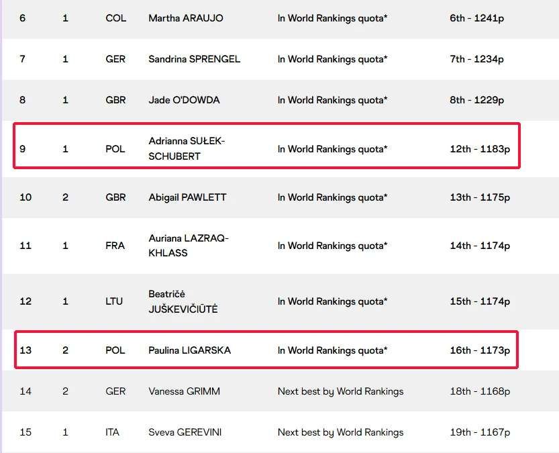Select Jade O'DOWDA in the list
Viewport: 559px width, 453px height.
pyautogui.click(x=184, y=100)
